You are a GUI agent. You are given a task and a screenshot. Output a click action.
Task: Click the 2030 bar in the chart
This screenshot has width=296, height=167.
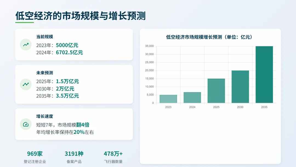(x=240, y=87)
